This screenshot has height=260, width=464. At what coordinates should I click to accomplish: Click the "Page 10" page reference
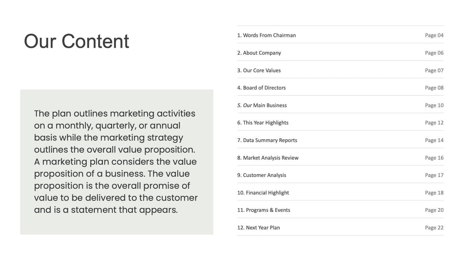434,105
